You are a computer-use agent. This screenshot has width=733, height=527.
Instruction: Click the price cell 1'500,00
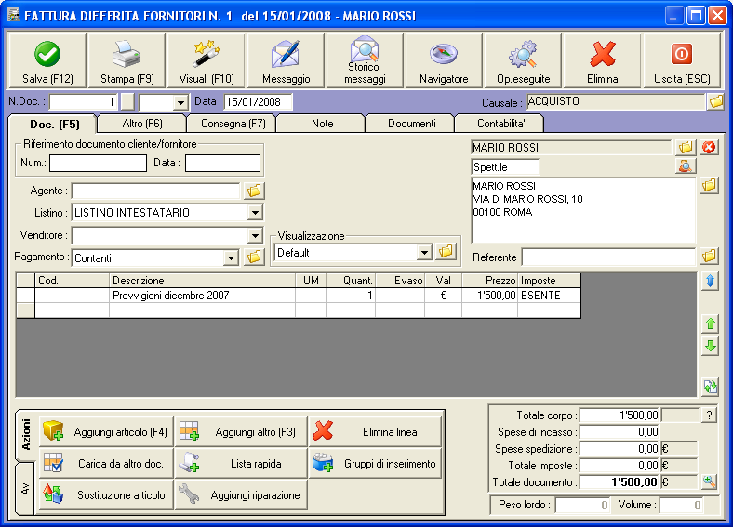[x=489, y=296]
